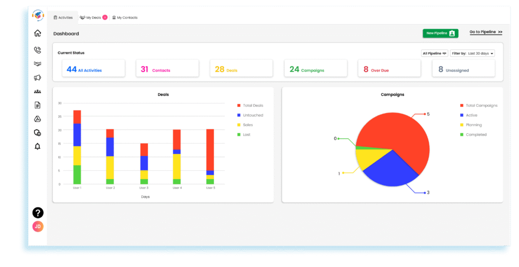Image resolution: width=519 pixels, height=267 pixels.
Task: Open the 8 Unassigned card
Action: 464,68
